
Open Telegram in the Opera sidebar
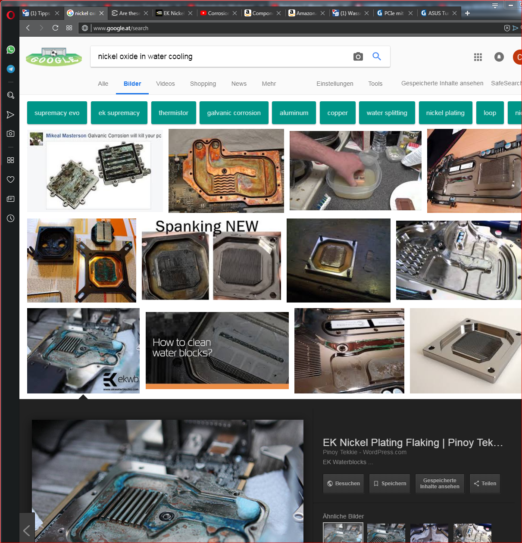[x=11, y=69]
